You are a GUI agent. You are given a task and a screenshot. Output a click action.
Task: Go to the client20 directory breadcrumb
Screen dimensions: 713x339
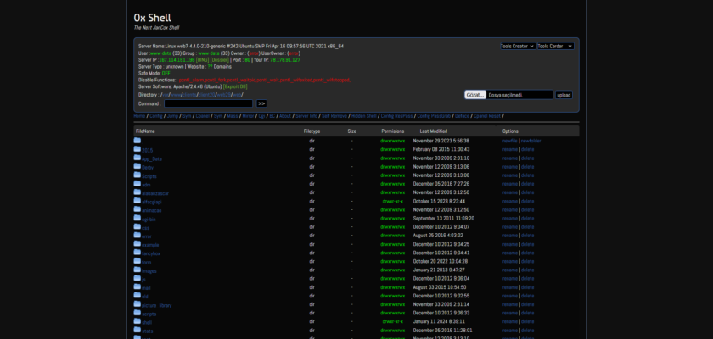click(205, 95)
